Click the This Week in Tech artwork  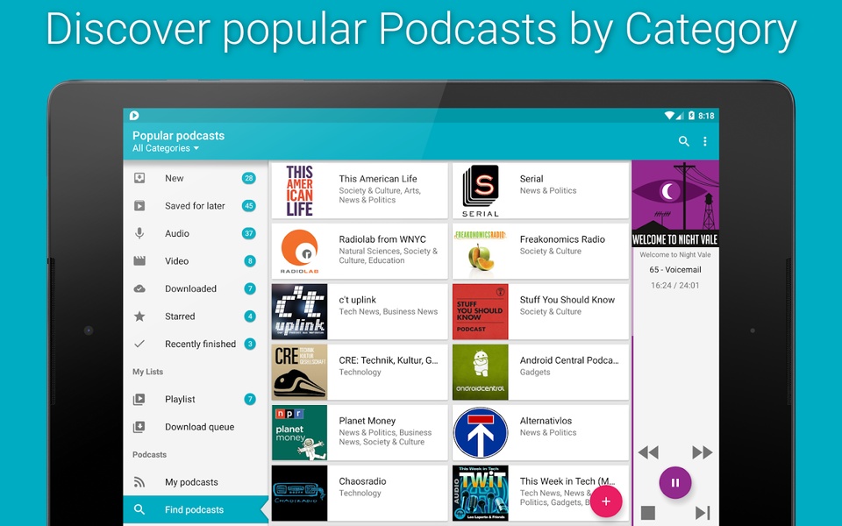480,494
